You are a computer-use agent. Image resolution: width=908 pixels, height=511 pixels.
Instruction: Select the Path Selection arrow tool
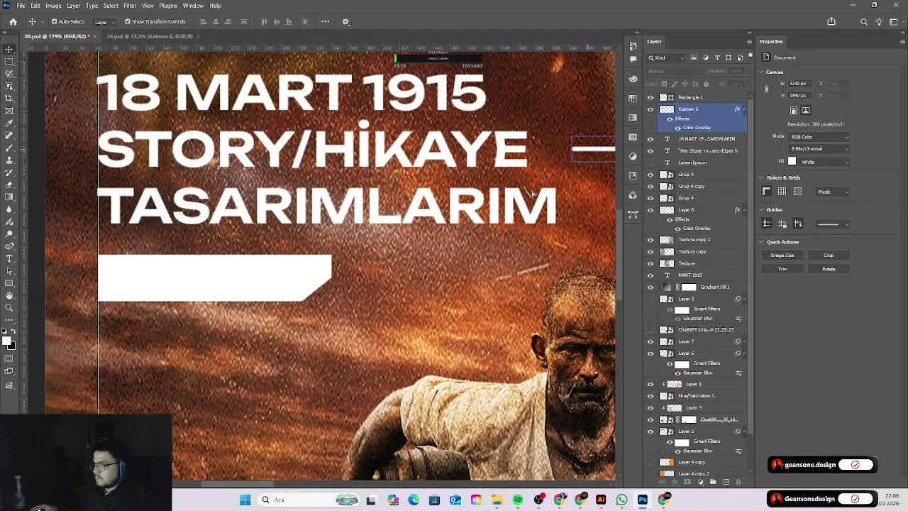tap(9, 270)
